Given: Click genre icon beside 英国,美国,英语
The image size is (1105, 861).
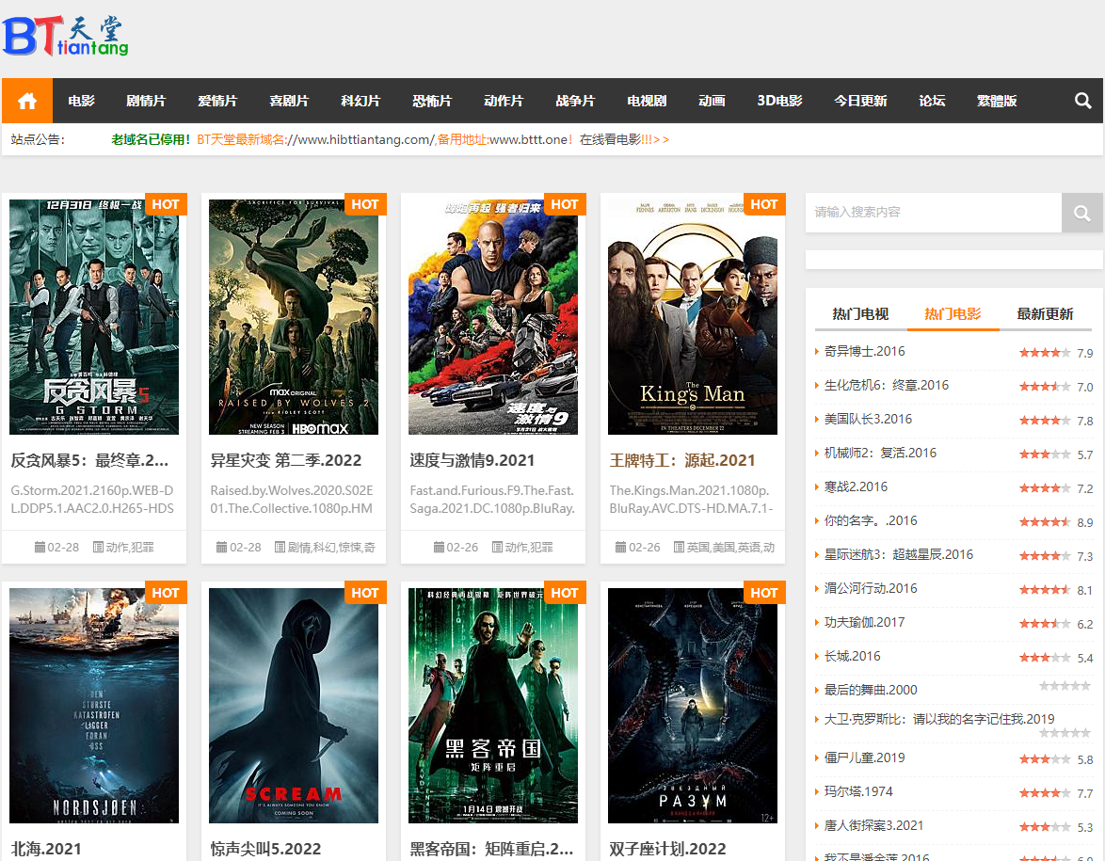Looking at the screenshot, I should (x=679, y=548).
